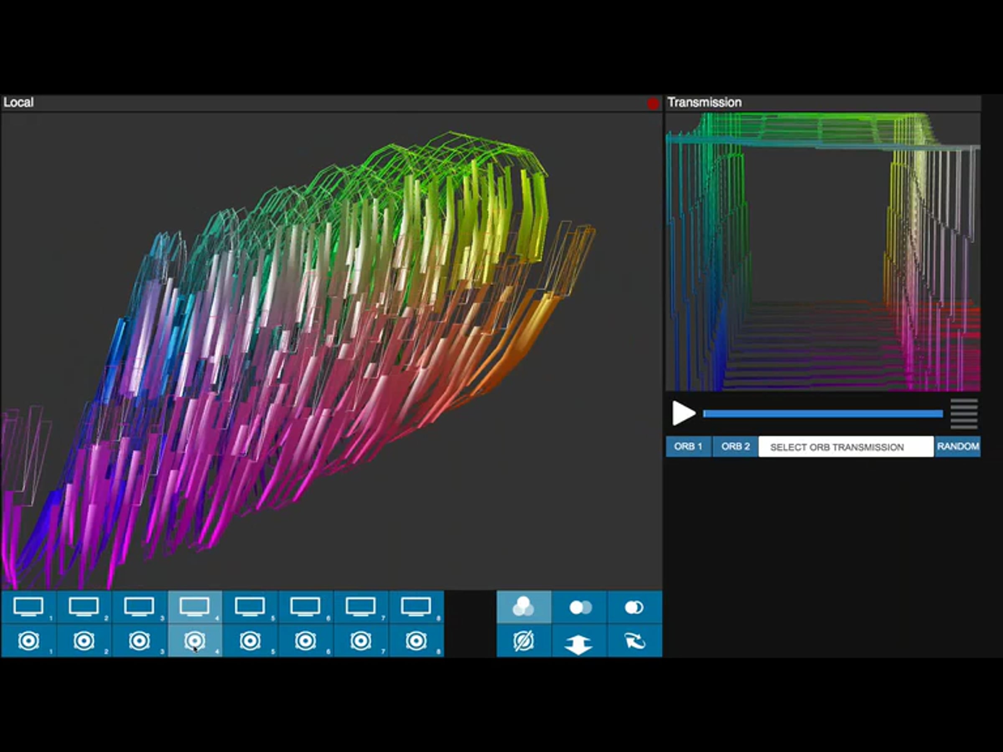Click the circular rotate arrows icon
The width and height of the screenshot is (1003, 752).
[x=634, y=641]
